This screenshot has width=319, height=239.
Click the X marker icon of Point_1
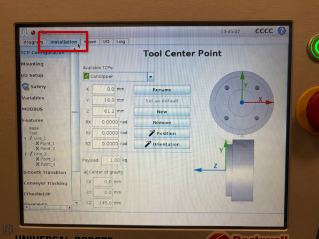[x=37, y=143]
